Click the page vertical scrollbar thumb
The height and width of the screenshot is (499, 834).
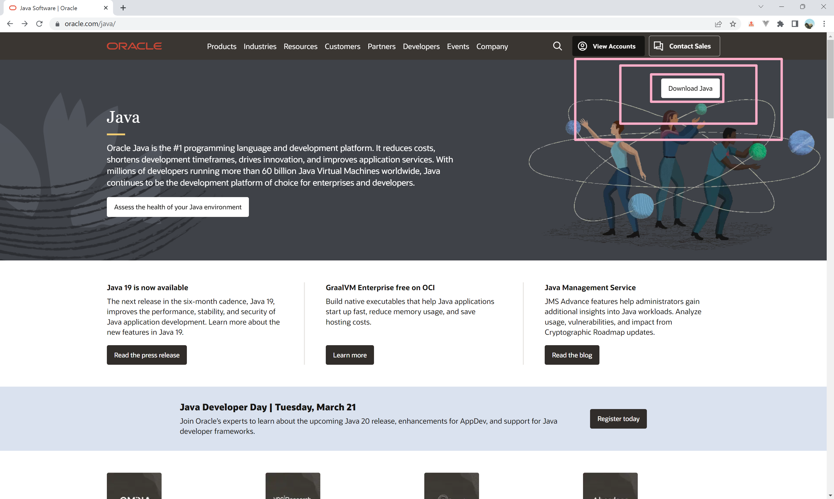[830, 79]
